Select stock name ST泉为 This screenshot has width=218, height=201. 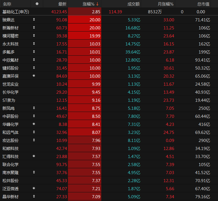point(9,100)
